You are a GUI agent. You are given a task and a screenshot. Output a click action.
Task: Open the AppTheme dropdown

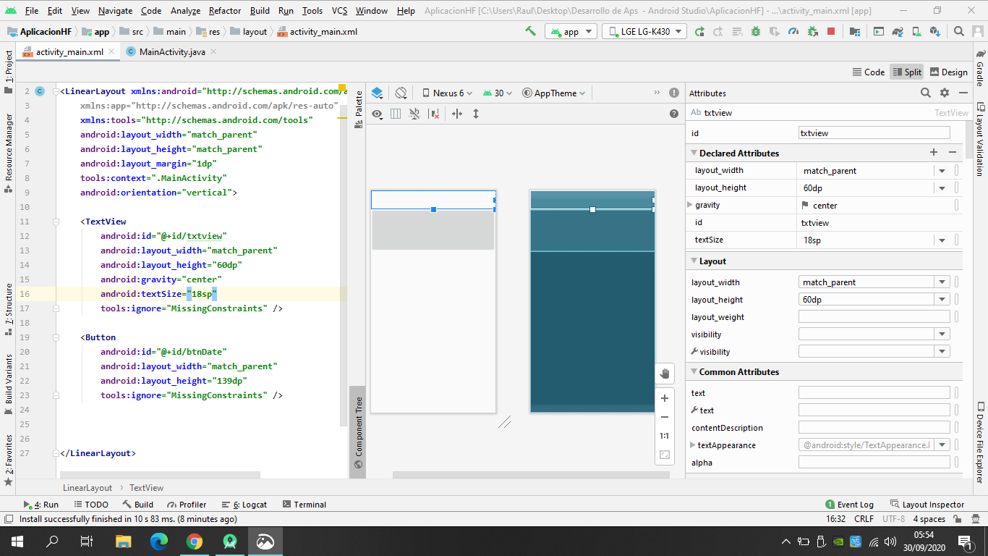[554, 93]
